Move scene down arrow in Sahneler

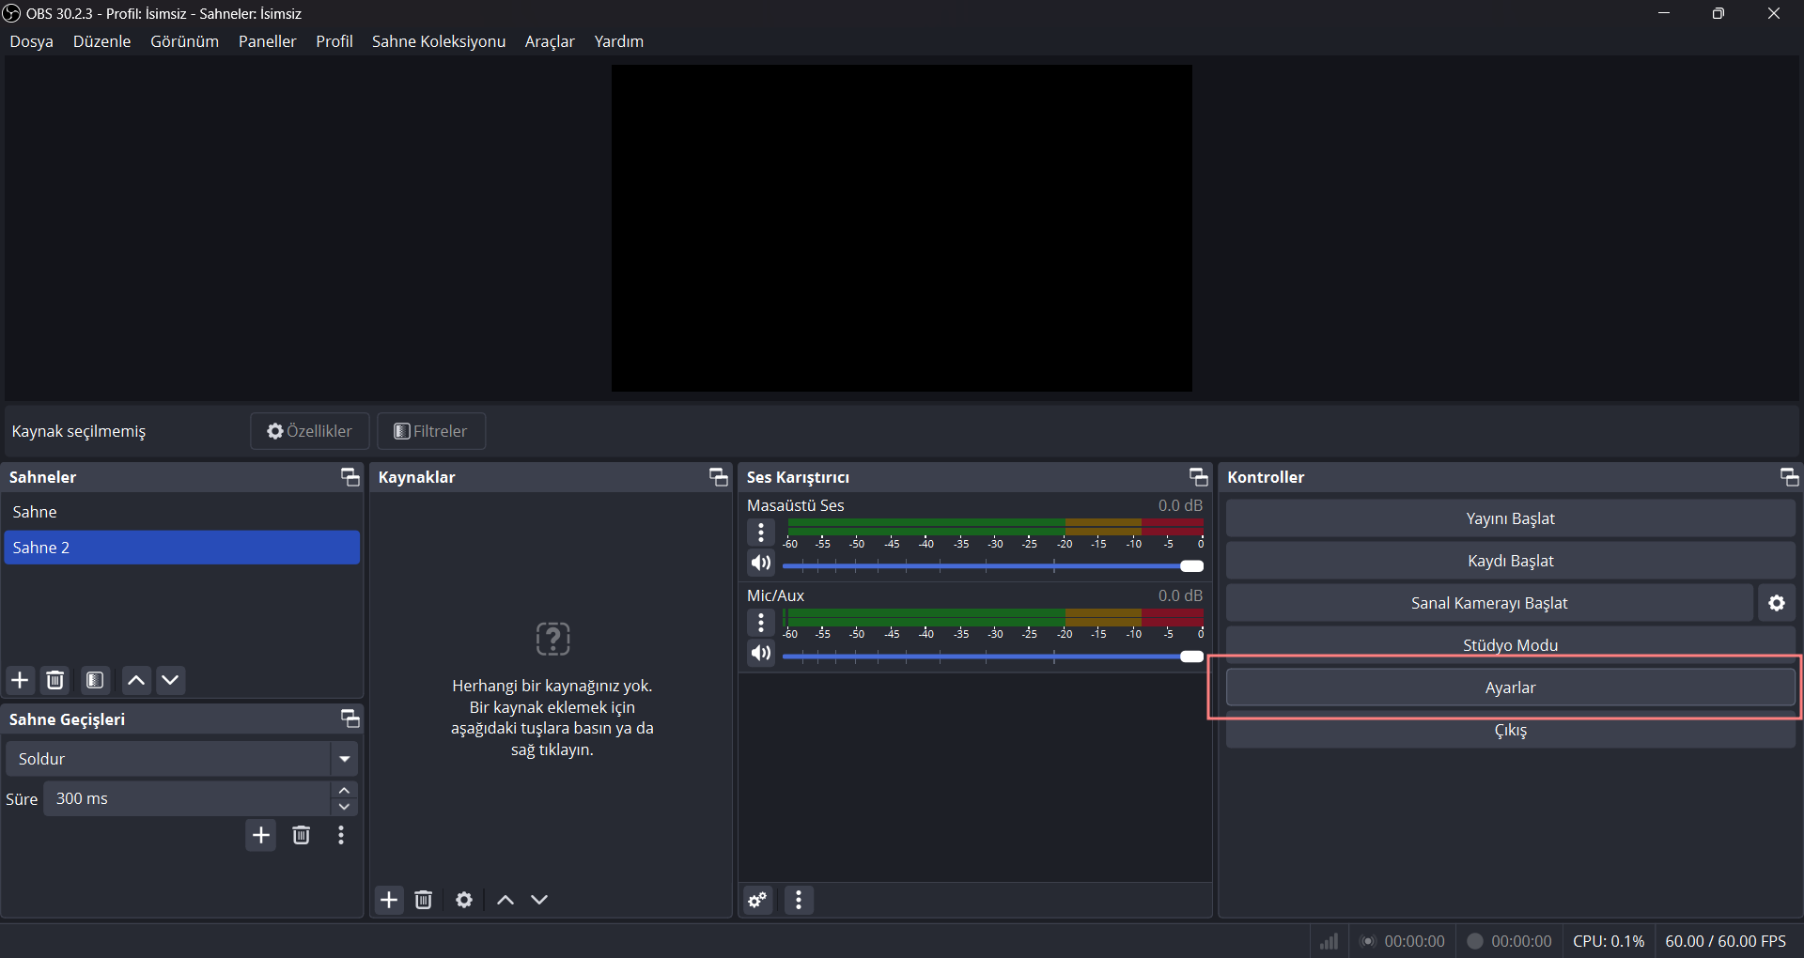pyautogui.click(x=170, y=680)
